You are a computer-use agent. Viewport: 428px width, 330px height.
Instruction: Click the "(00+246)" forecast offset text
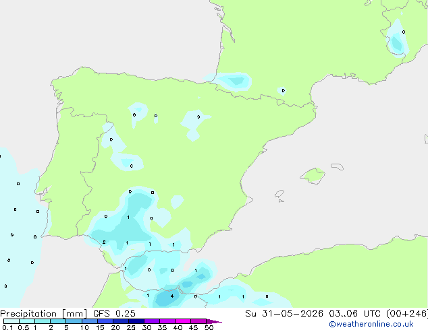[407, 314]
